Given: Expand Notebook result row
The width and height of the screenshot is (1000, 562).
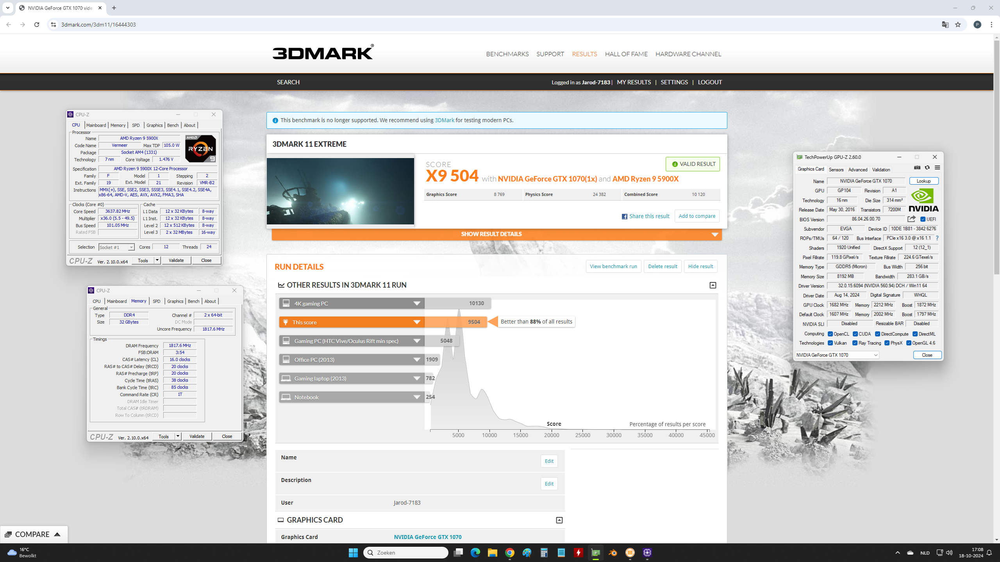Looking at the screenshot, I should (x=352, y=397).
